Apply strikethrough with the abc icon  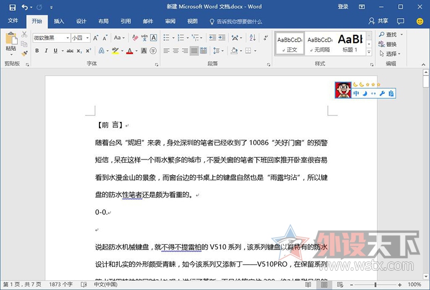tap(70, 51)
